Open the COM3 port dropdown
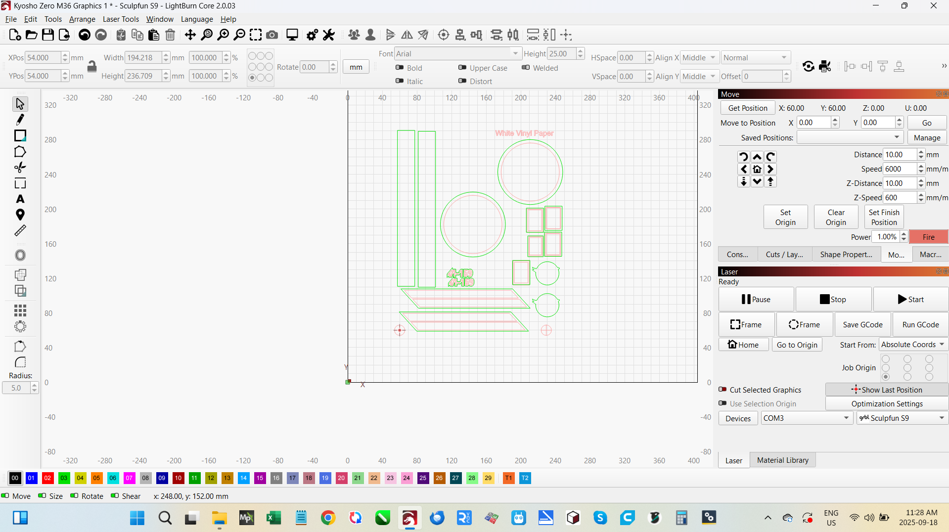Screen dimensions: 949x532 click(806, 418)
